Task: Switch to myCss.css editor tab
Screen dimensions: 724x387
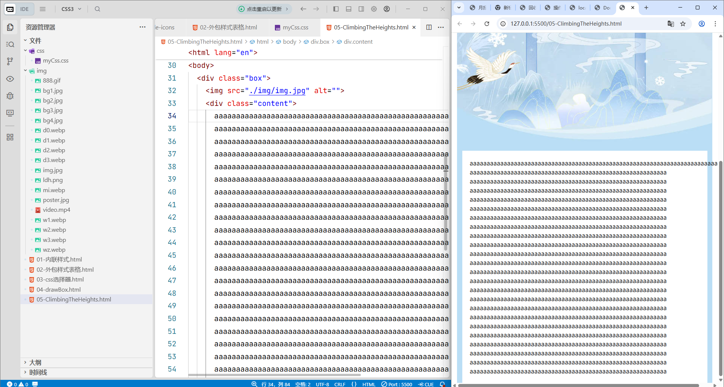Action: tap(291, 27)
